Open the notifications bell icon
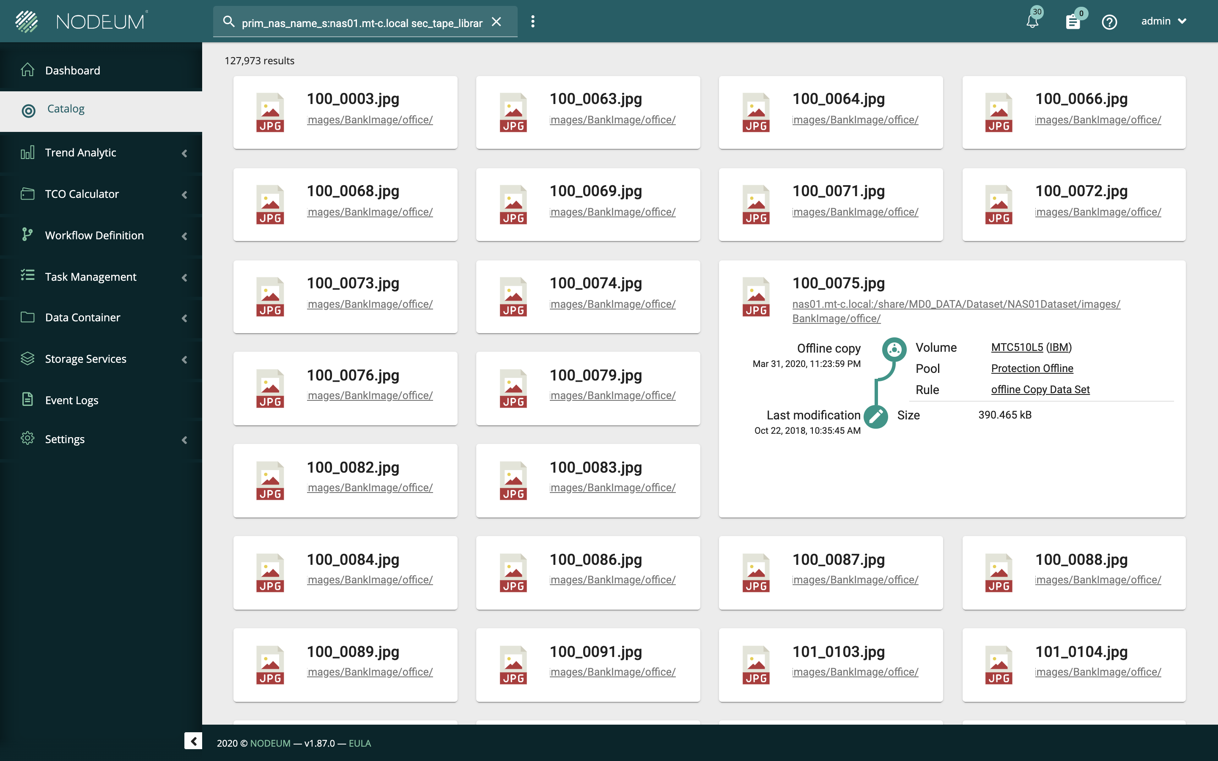Screen dimensions: 1218x761 [1032, 22]
